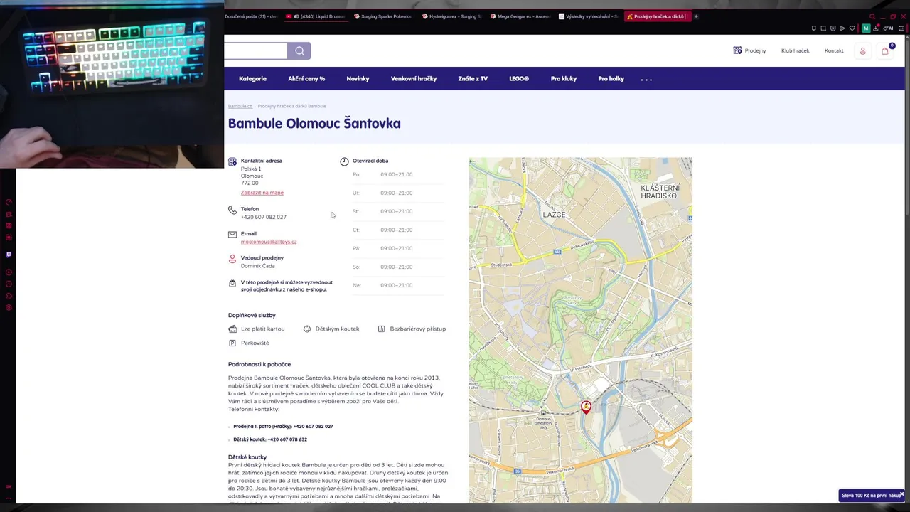Click the person icon beside Vedoucí prodejny
The width and height of the screenshot is (910, 512).
point(232,259)
